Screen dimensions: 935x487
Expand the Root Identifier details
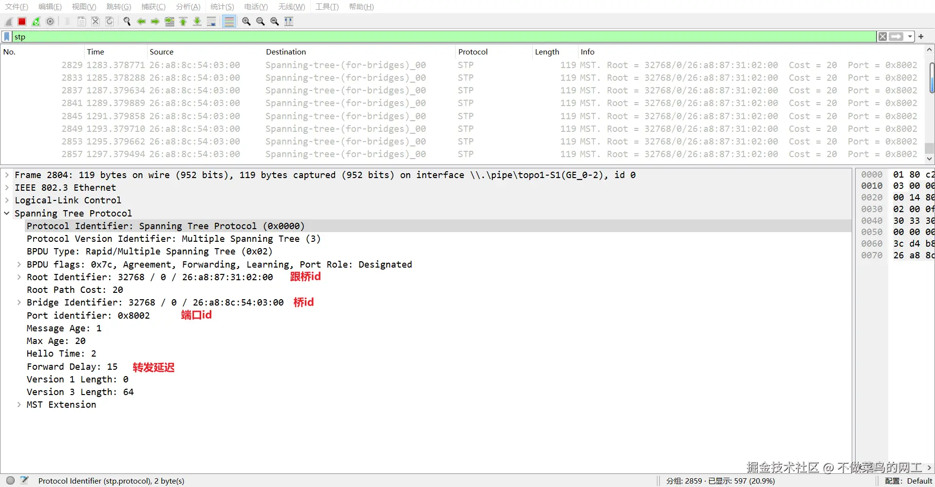(19, 277)
